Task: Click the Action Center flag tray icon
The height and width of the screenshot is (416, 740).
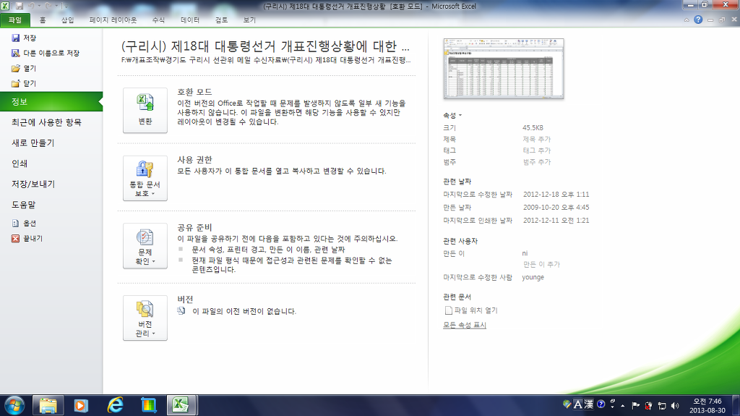Action: pyautogui.click(x=636, y=406)
